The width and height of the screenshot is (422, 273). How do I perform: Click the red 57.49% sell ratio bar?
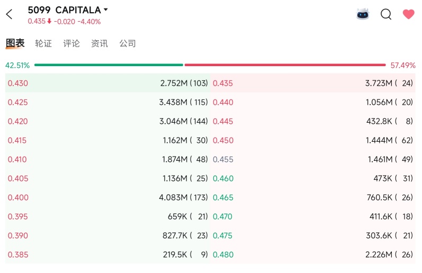(x=285, y=65)
